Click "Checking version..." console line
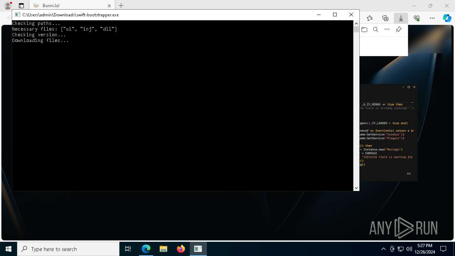455x256 pixels. click(39, 35)
